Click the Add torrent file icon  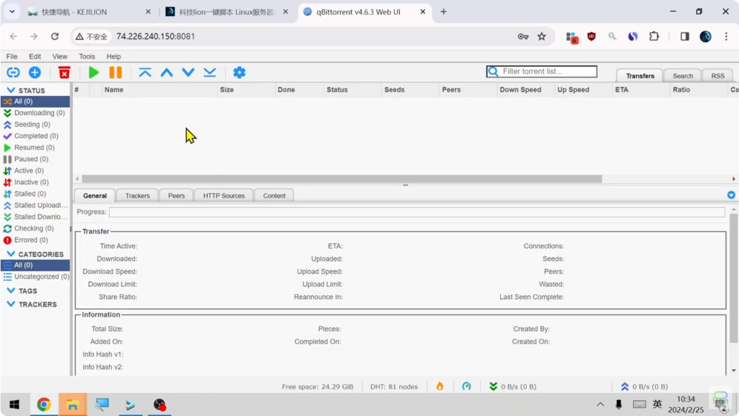tap(35, 72)
